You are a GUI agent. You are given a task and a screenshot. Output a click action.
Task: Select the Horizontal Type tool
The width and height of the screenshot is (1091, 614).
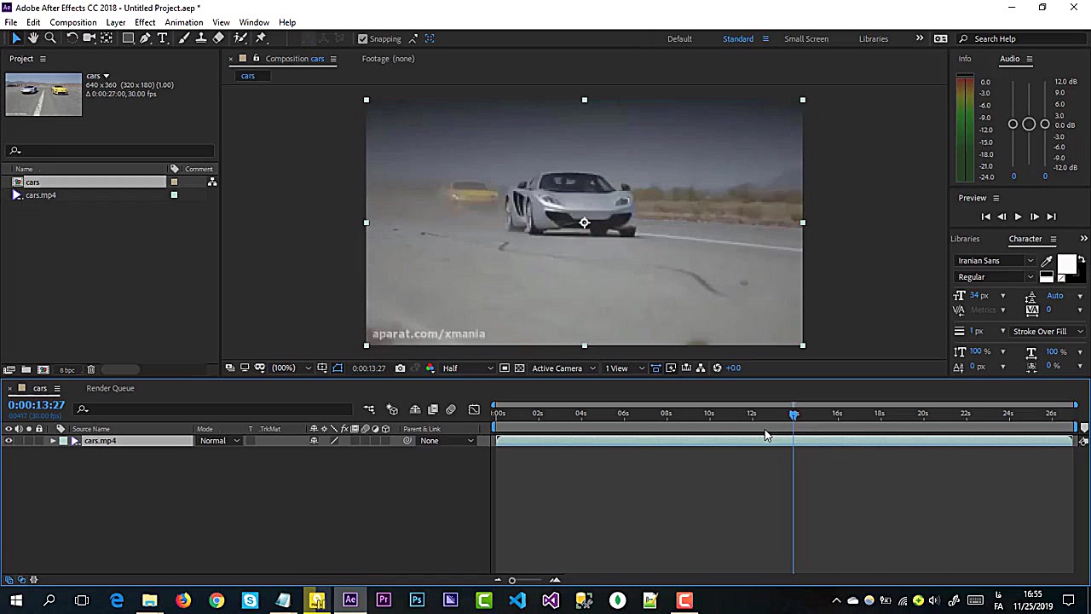click(163, 38)
